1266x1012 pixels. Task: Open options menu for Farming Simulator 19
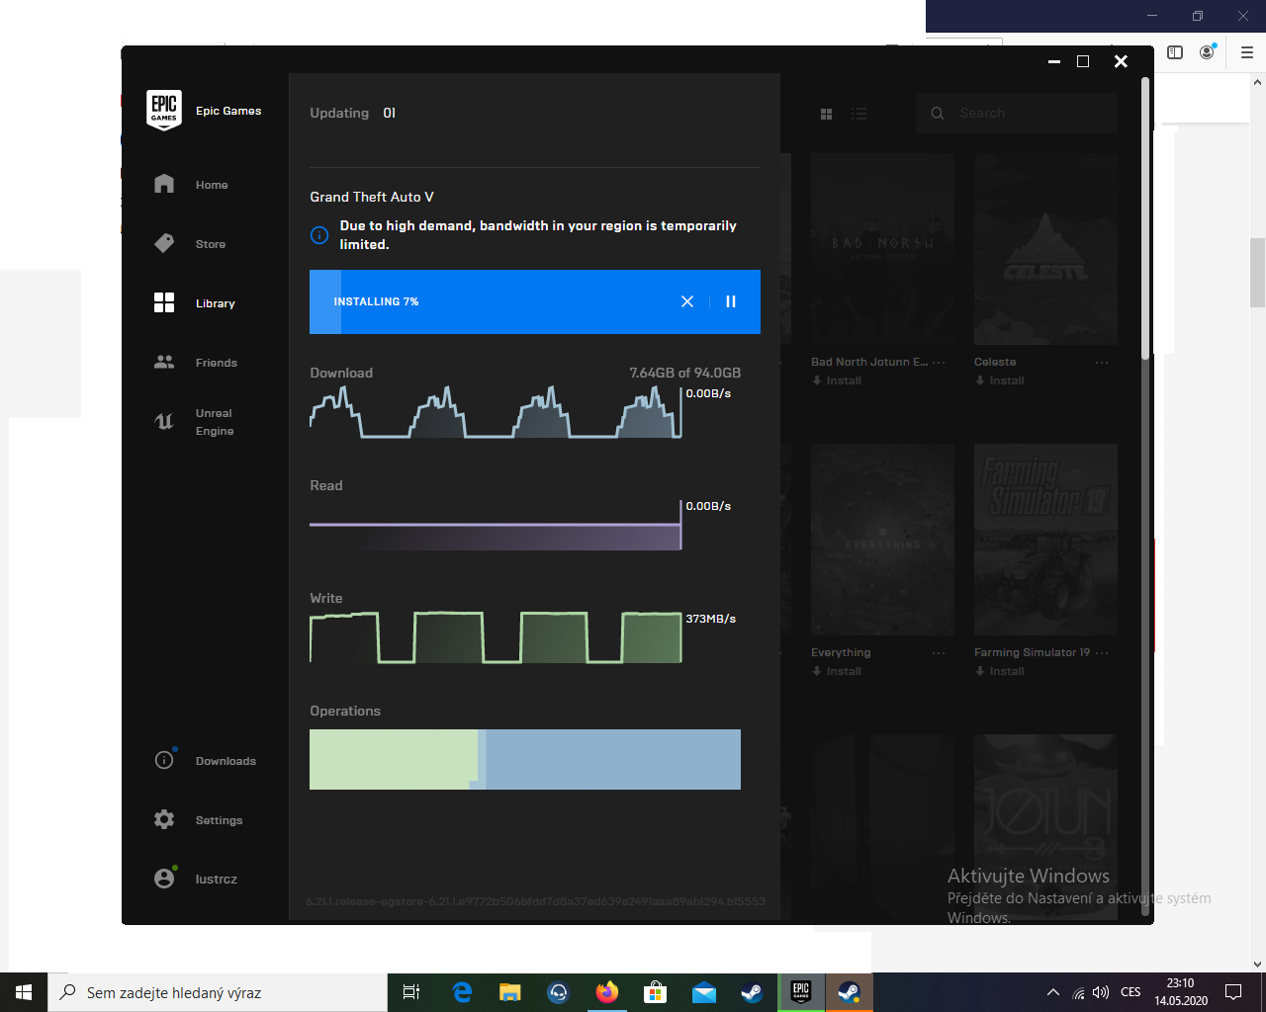click(1102, 653)
